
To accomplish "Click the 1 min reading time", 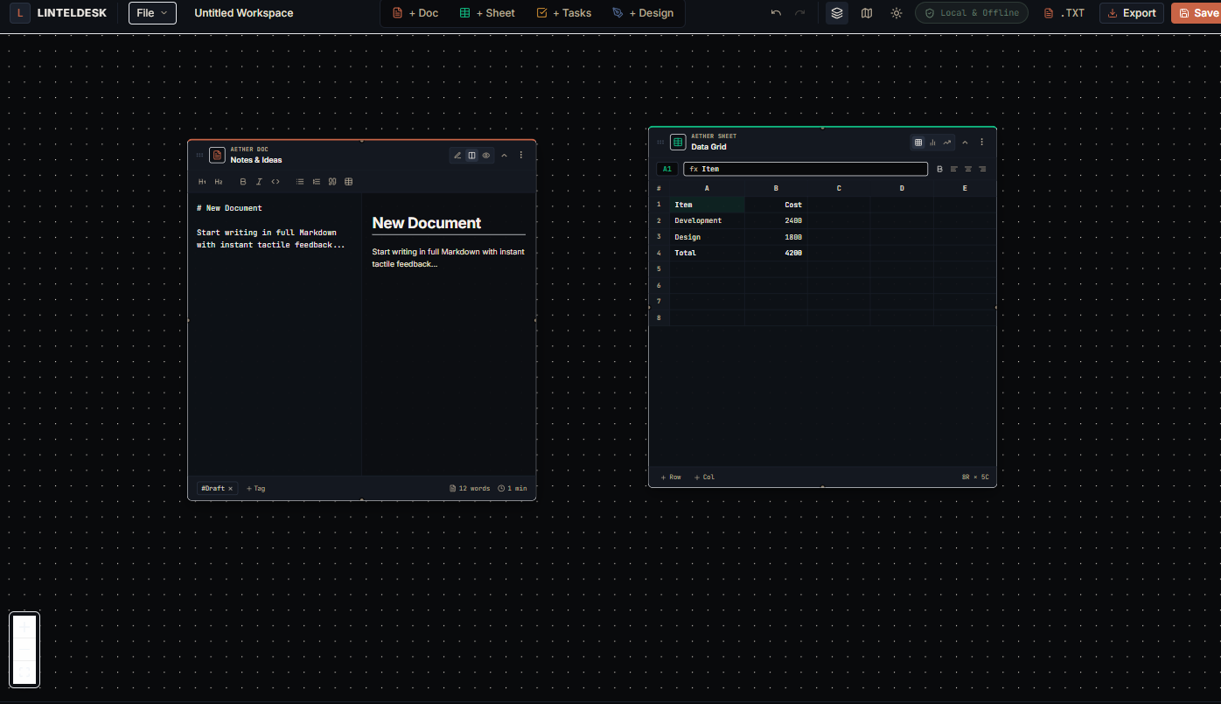I will (513, 488).
